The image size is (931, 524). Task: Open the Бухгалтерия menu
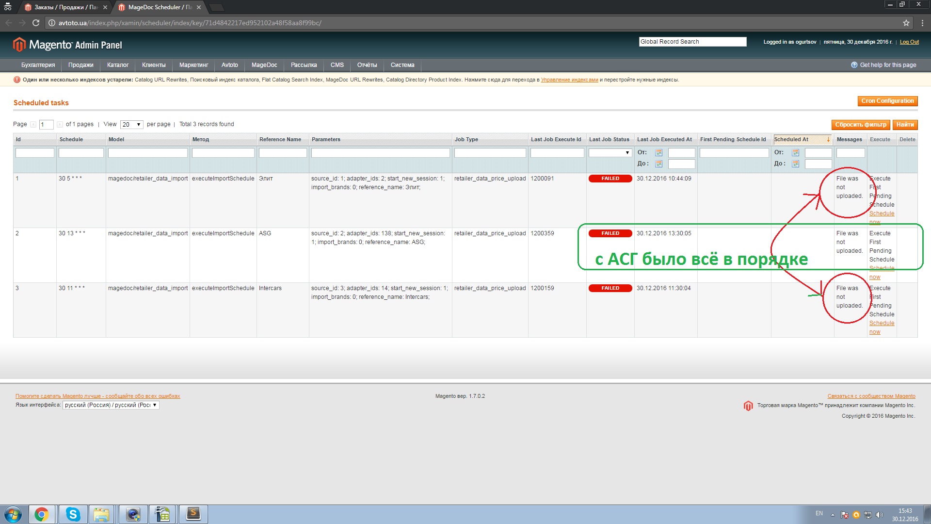(x=38, y=65)
